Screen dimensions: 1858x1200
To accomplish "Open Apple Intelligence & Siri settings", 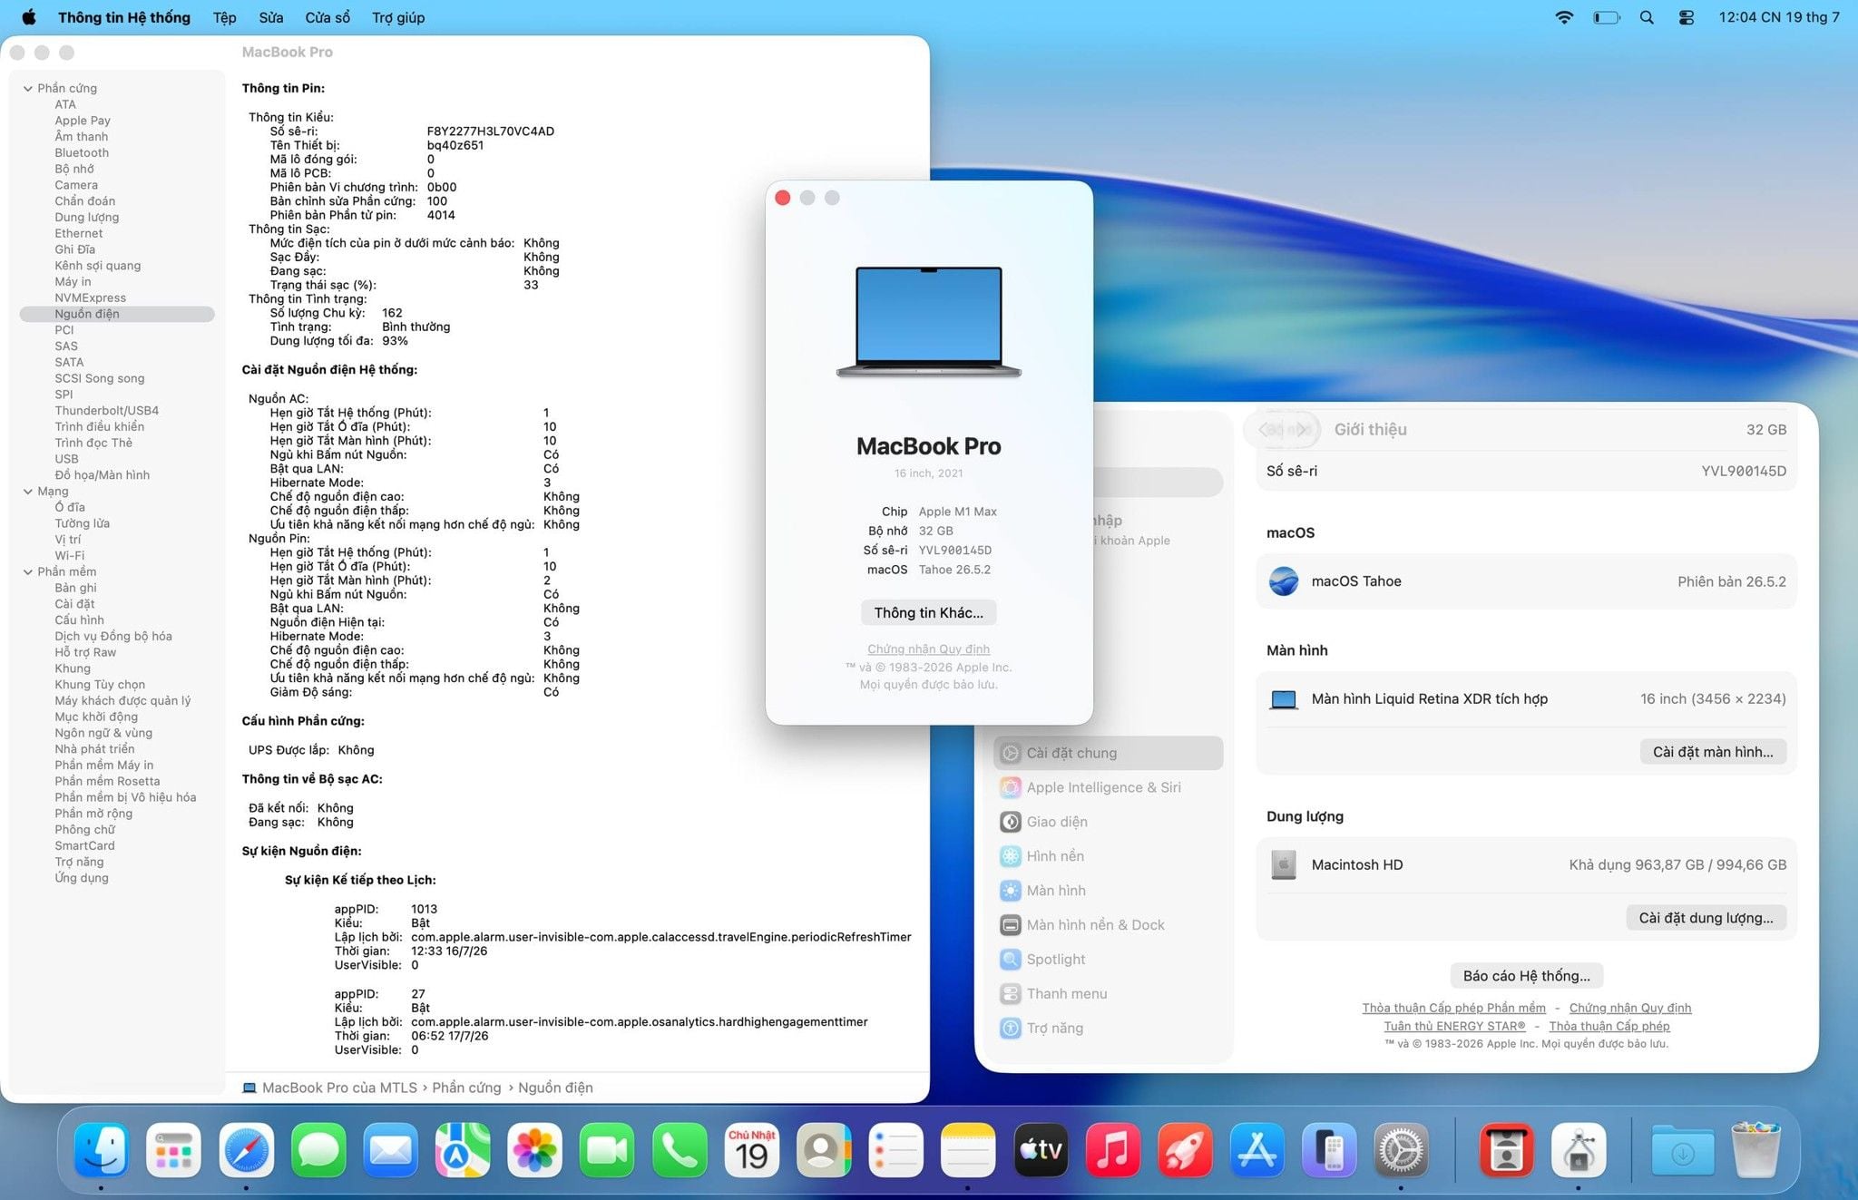I will click(1109, 787).
